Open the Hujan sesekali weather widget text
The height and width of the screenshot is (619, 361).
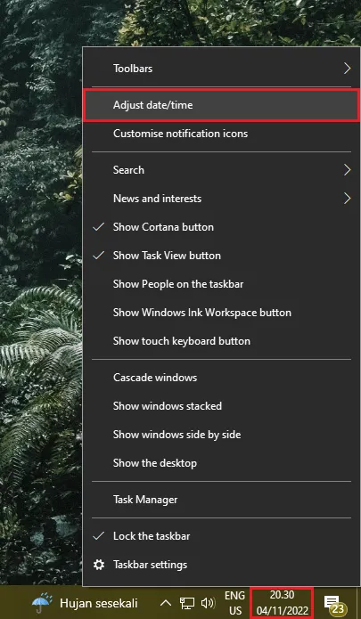99,603
